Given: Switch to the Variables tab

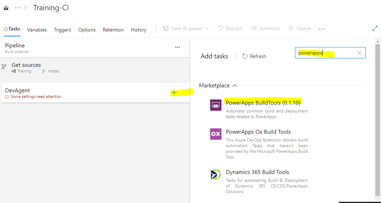Looking at the screenshot, I should click(37, 30).
